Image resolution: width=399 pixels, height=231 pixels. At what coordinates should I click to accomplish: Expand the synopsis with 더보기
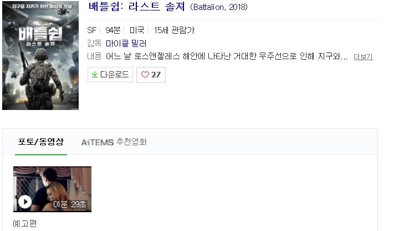coord(363,56)
